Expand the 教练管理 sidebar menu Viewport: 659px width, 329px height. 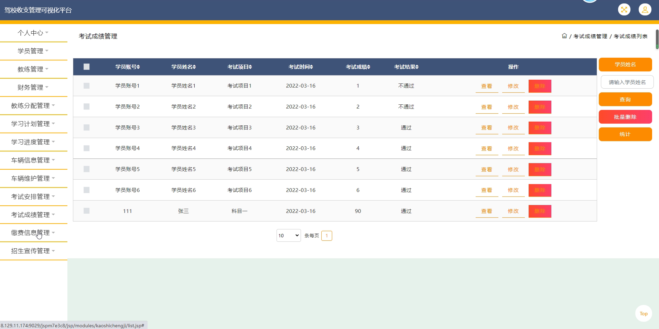pos(33,69)
